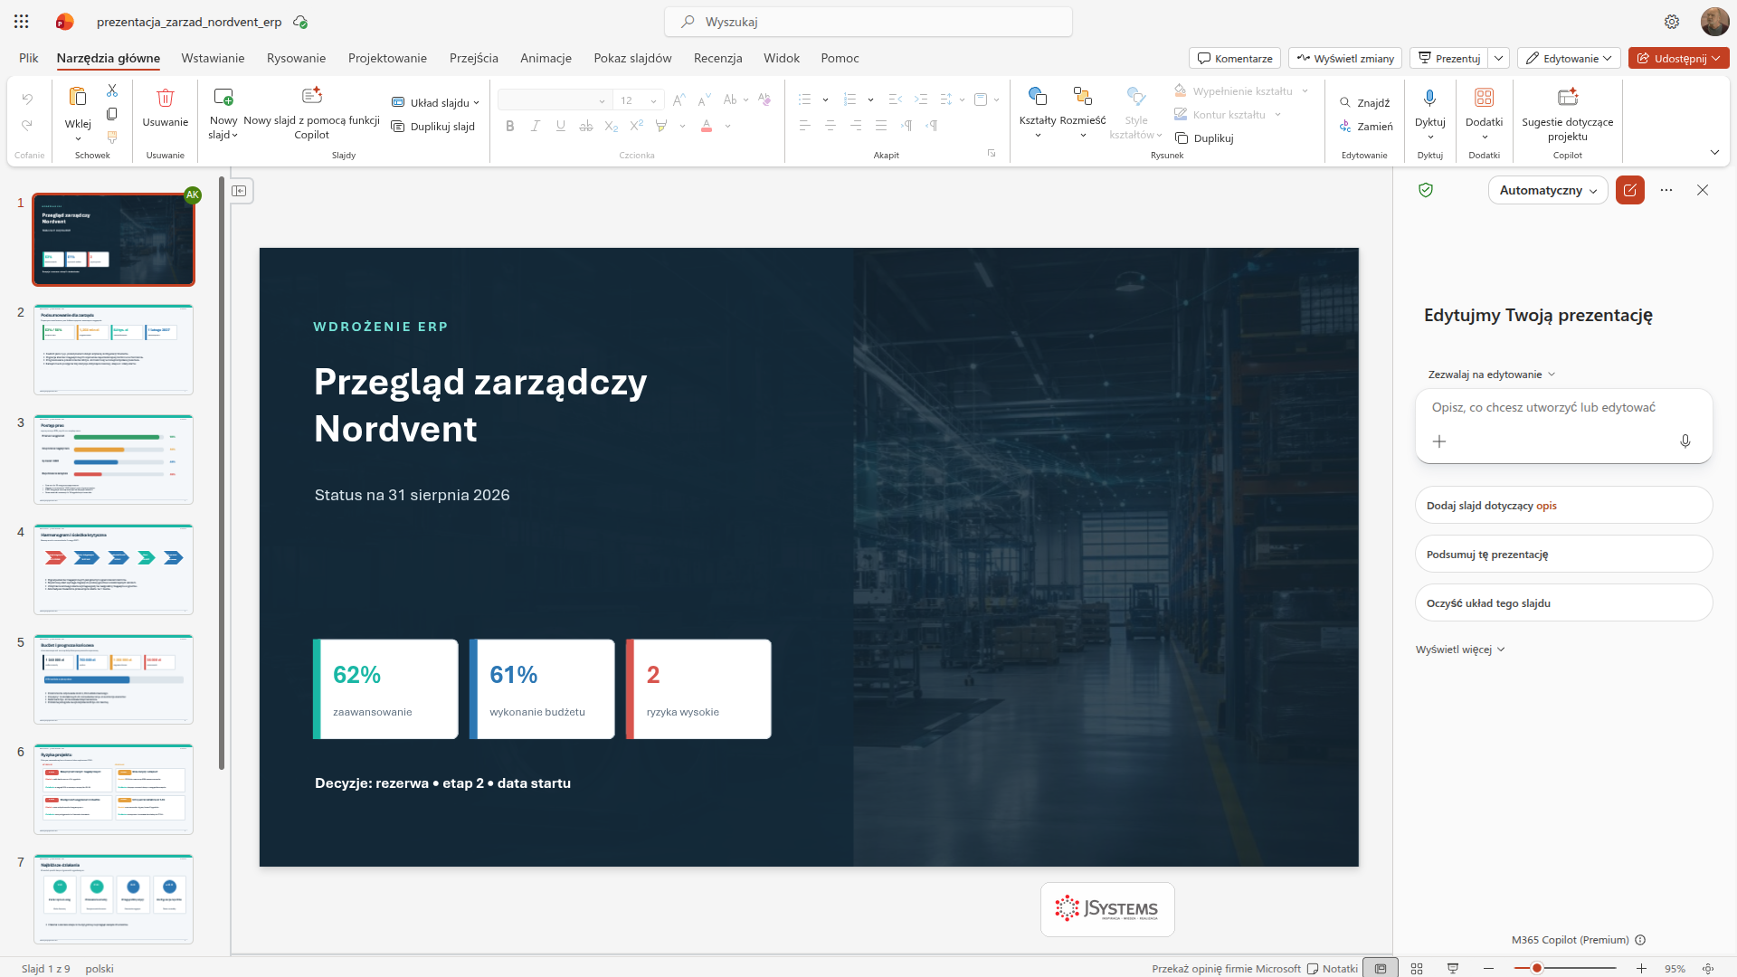This screenshot has width=1737, height=977.
Task: Toggle left text alignment
Action: [805, 126]
